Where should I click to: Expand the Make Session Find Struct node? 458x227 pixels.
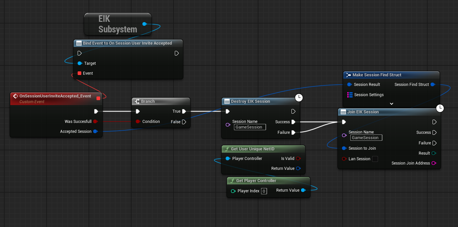pyautogui.click(x=392, y=103)
